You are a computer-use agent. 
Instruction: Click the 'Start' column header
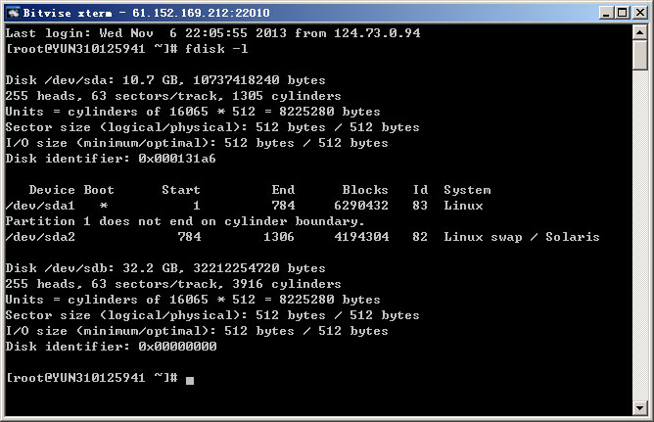181,190
